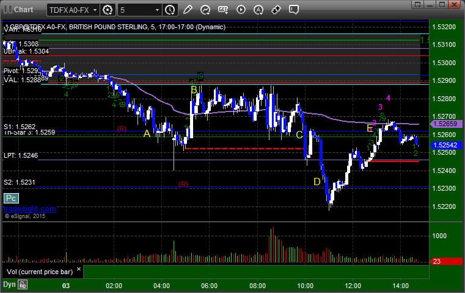Click the yellow E marker on chart

[370, 128]
